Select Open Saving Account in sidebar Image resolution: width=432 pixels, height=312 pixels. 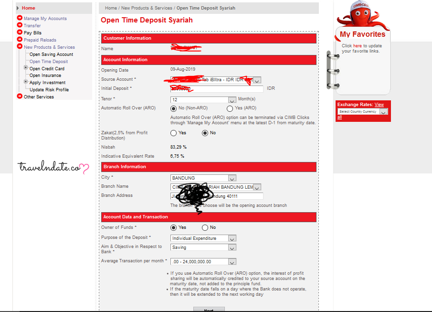pyautogui.click(x=51, y=54)
